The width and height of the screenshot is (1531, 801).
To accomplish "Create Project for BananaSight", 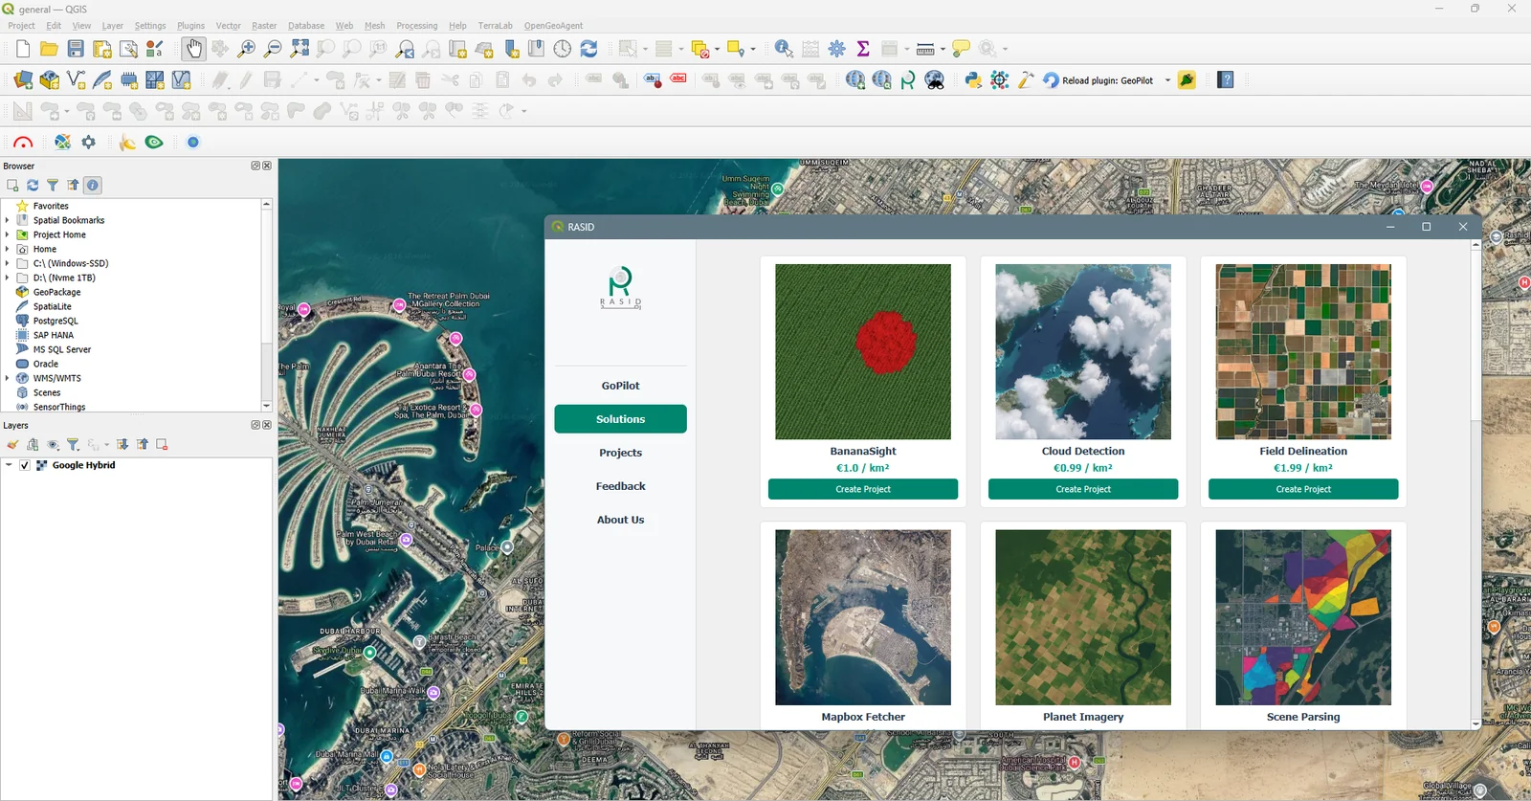I will 863,489.
